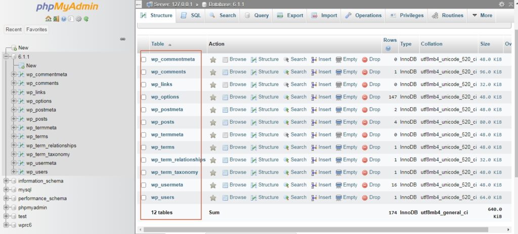Open the blue question-mark documentation icon
518x234 pixels.
[63, 19]
